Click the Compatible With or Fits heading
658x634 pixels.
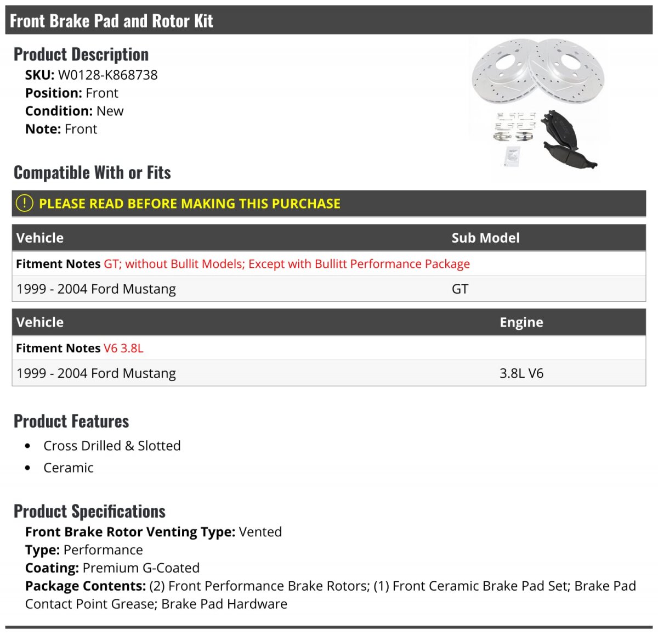(92, 172)
